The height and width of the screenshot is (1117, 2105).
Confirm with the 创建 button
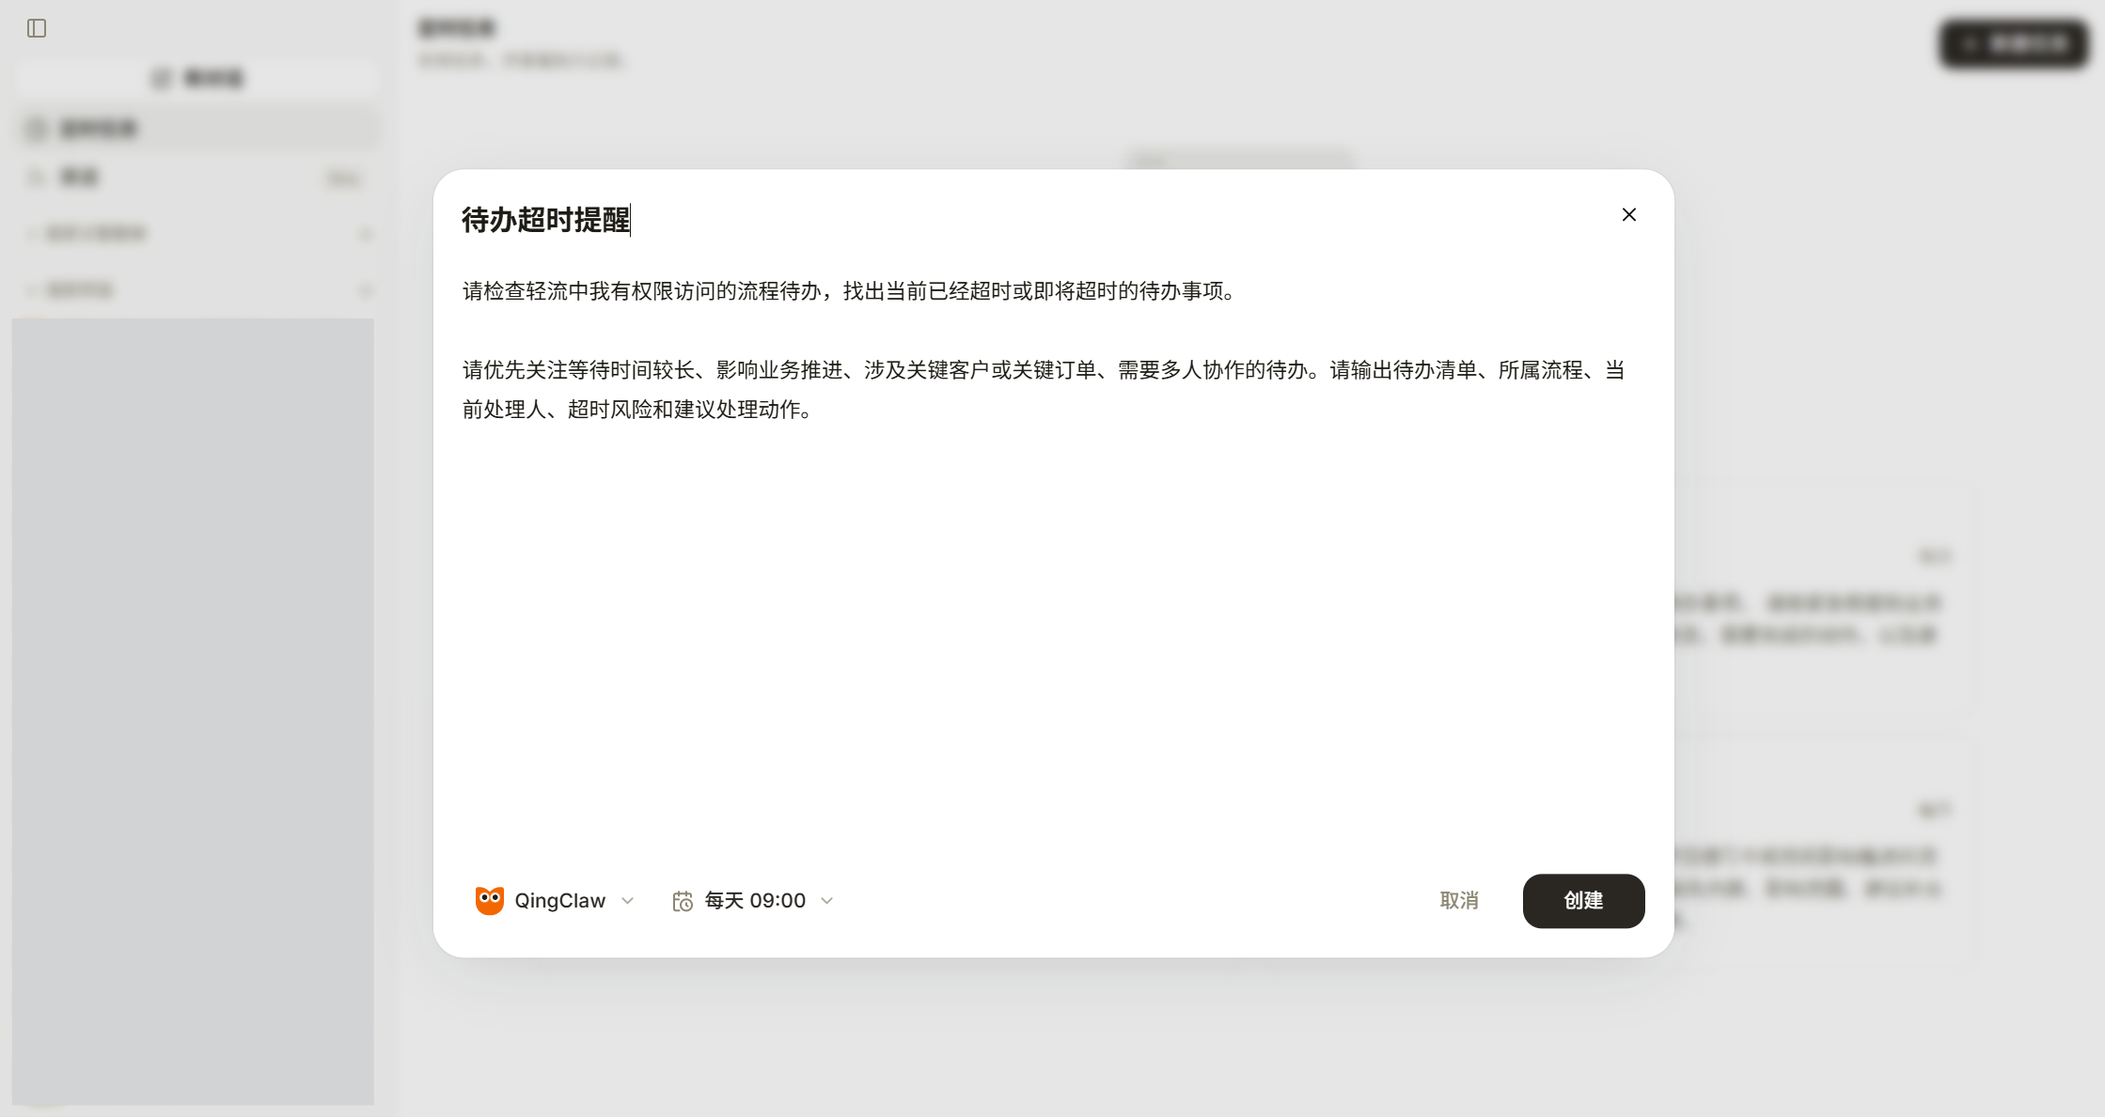point(1583,901)
